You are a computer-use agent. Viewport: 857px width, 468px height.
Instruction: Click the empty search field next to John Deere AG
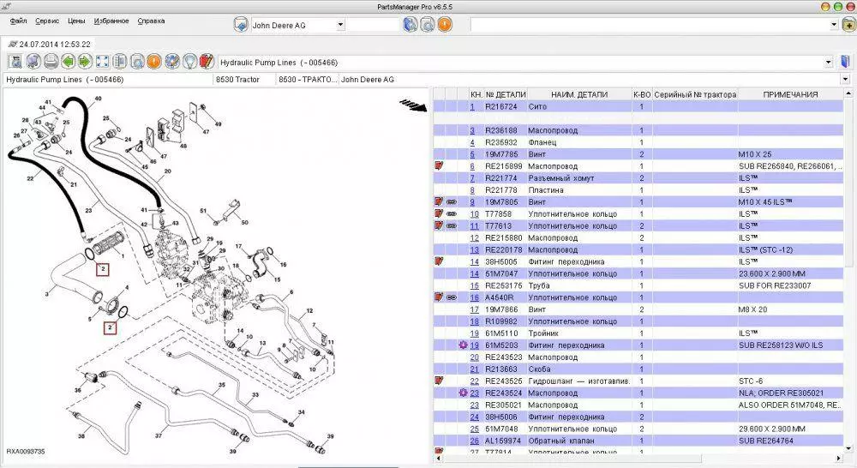[x=373, y=25]
